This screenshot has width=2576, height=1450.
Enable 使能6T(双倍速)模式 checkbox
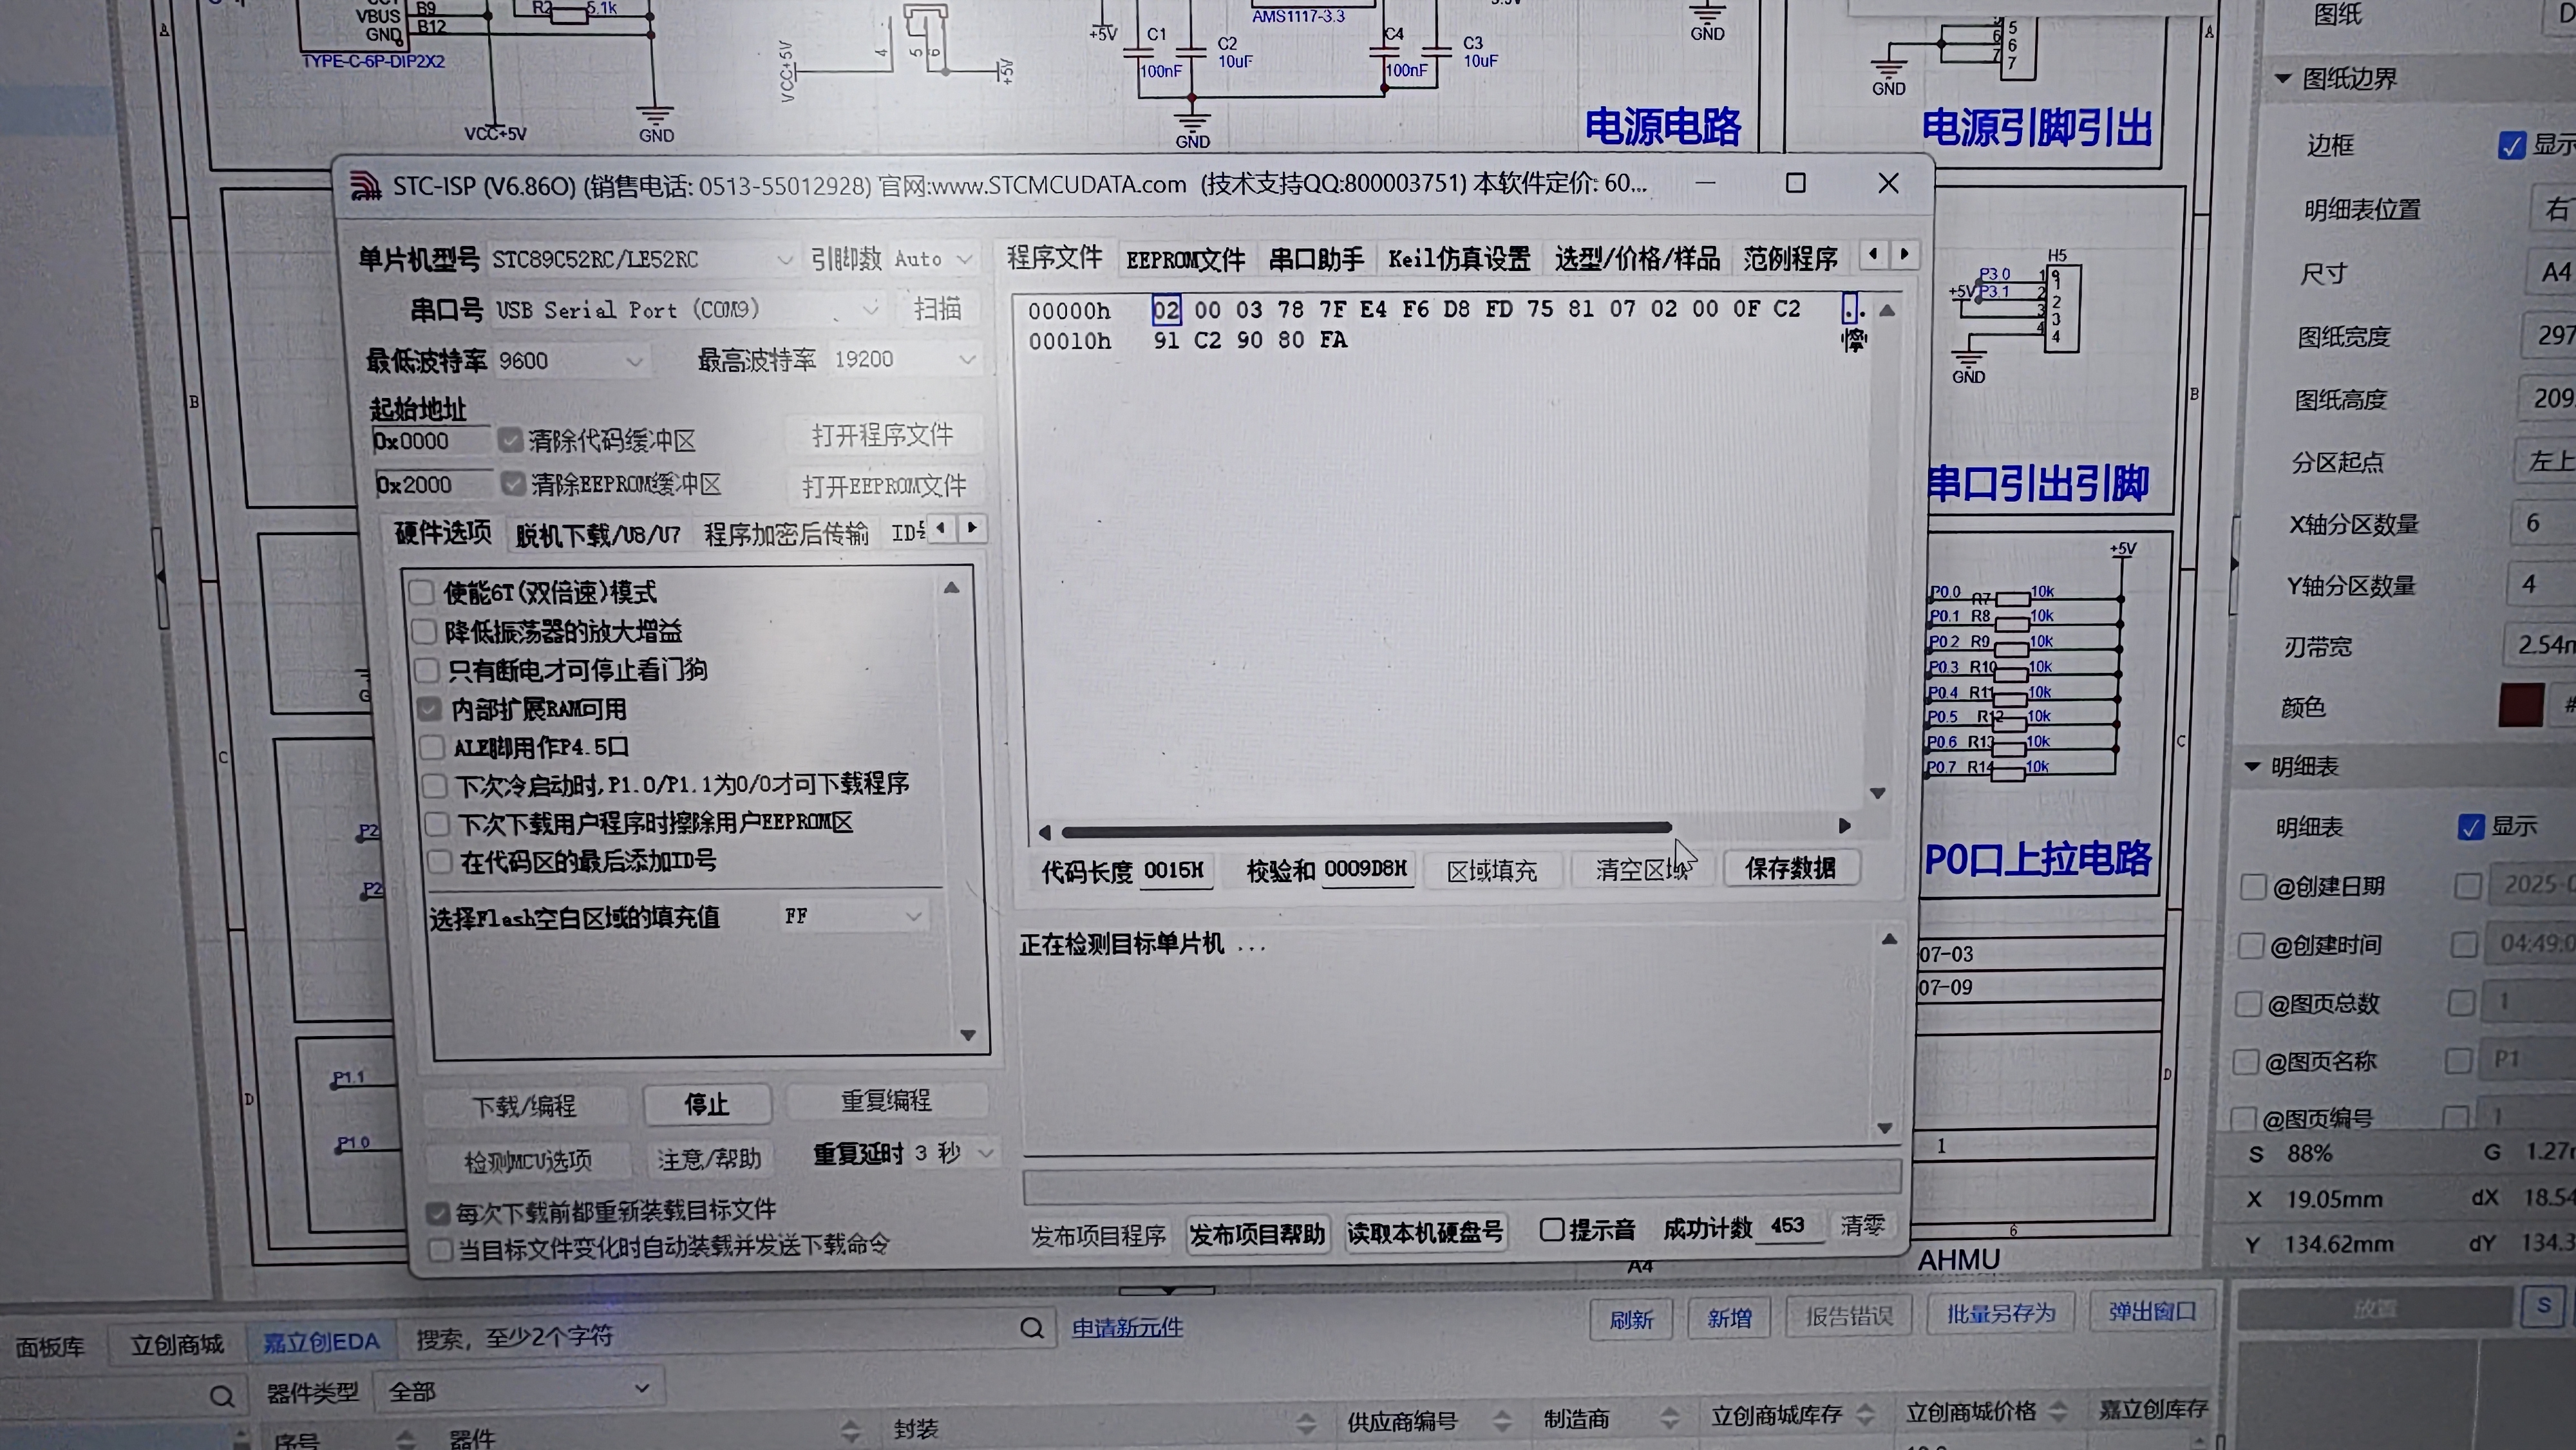tap(421, 592)
